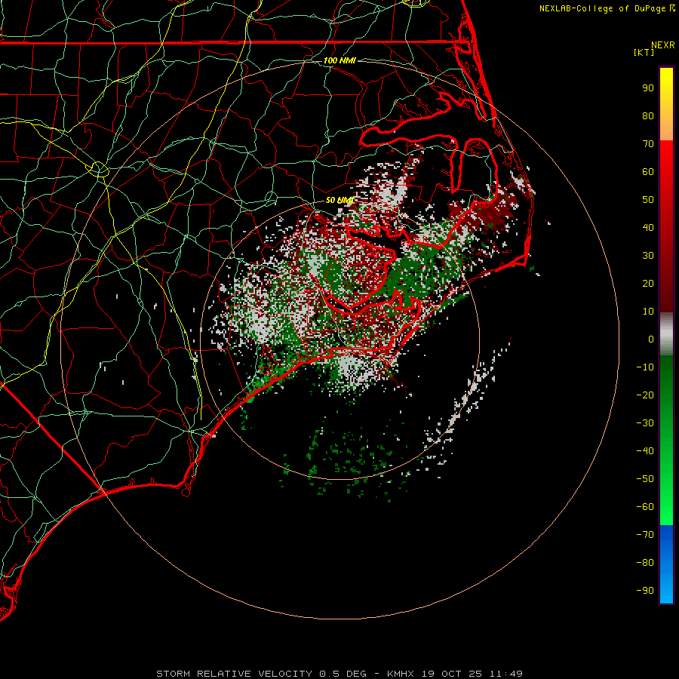Select the -40 value on velocity scale
Screen dimensions: 679x679
tap(645, 451)
